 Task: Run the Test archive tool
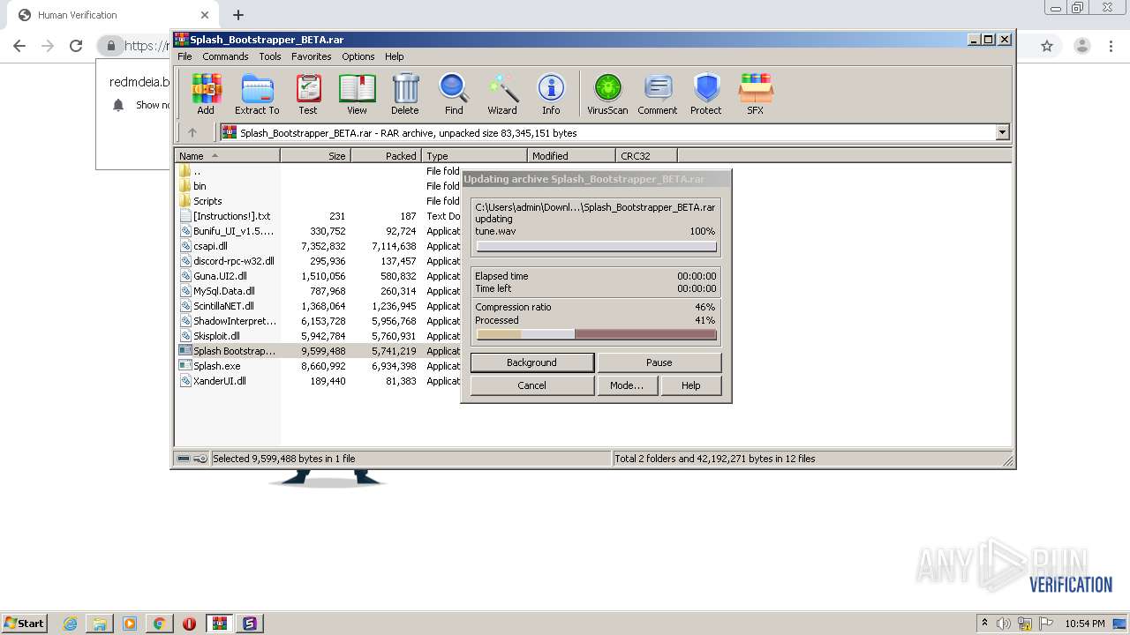tap(308, 94)
